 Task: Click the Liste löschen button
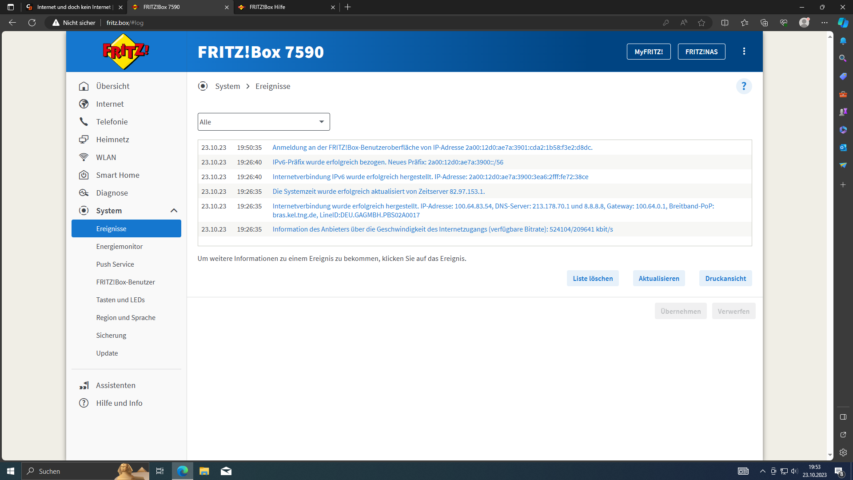pos(592,278)
